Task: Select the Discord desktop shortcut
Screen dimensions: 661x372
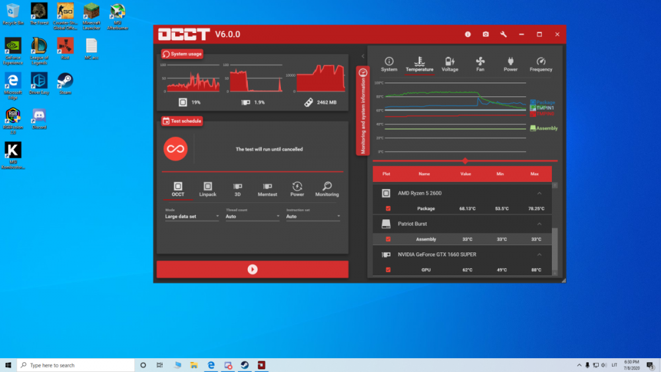Action: [x=39, y=119]
